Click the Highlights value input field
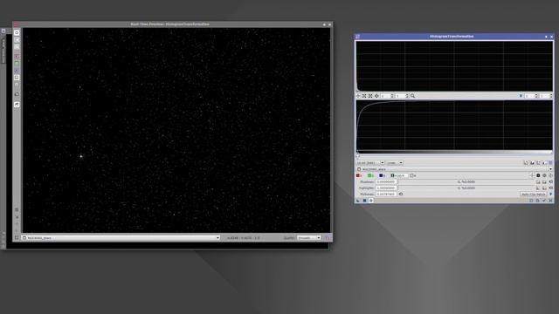The height and width of the screenshot is (314, 559). 386,188
